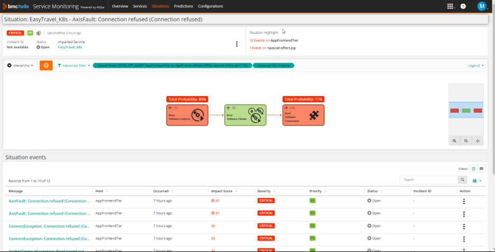Click the Software Component puzzle icon
The image size is (495, 252).
pos(314,115)
